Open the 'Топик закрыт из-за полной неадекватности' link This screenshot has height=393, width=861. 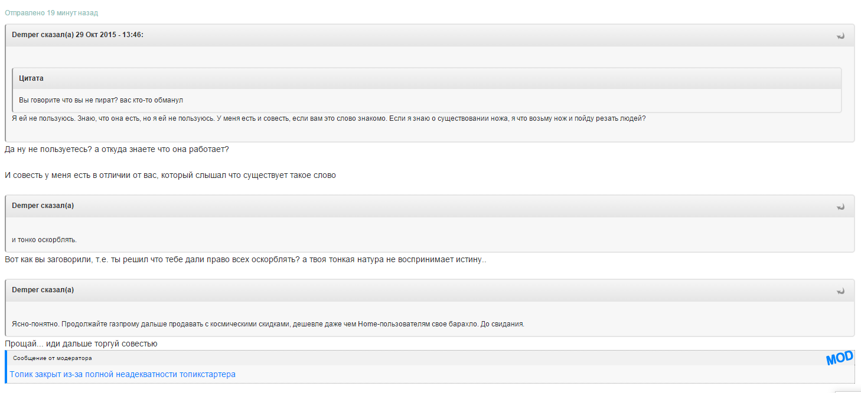point(122,374)
